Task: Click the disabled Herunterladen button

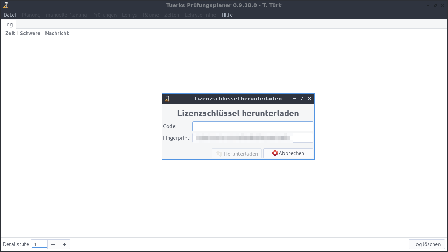Action: point(237,153)
